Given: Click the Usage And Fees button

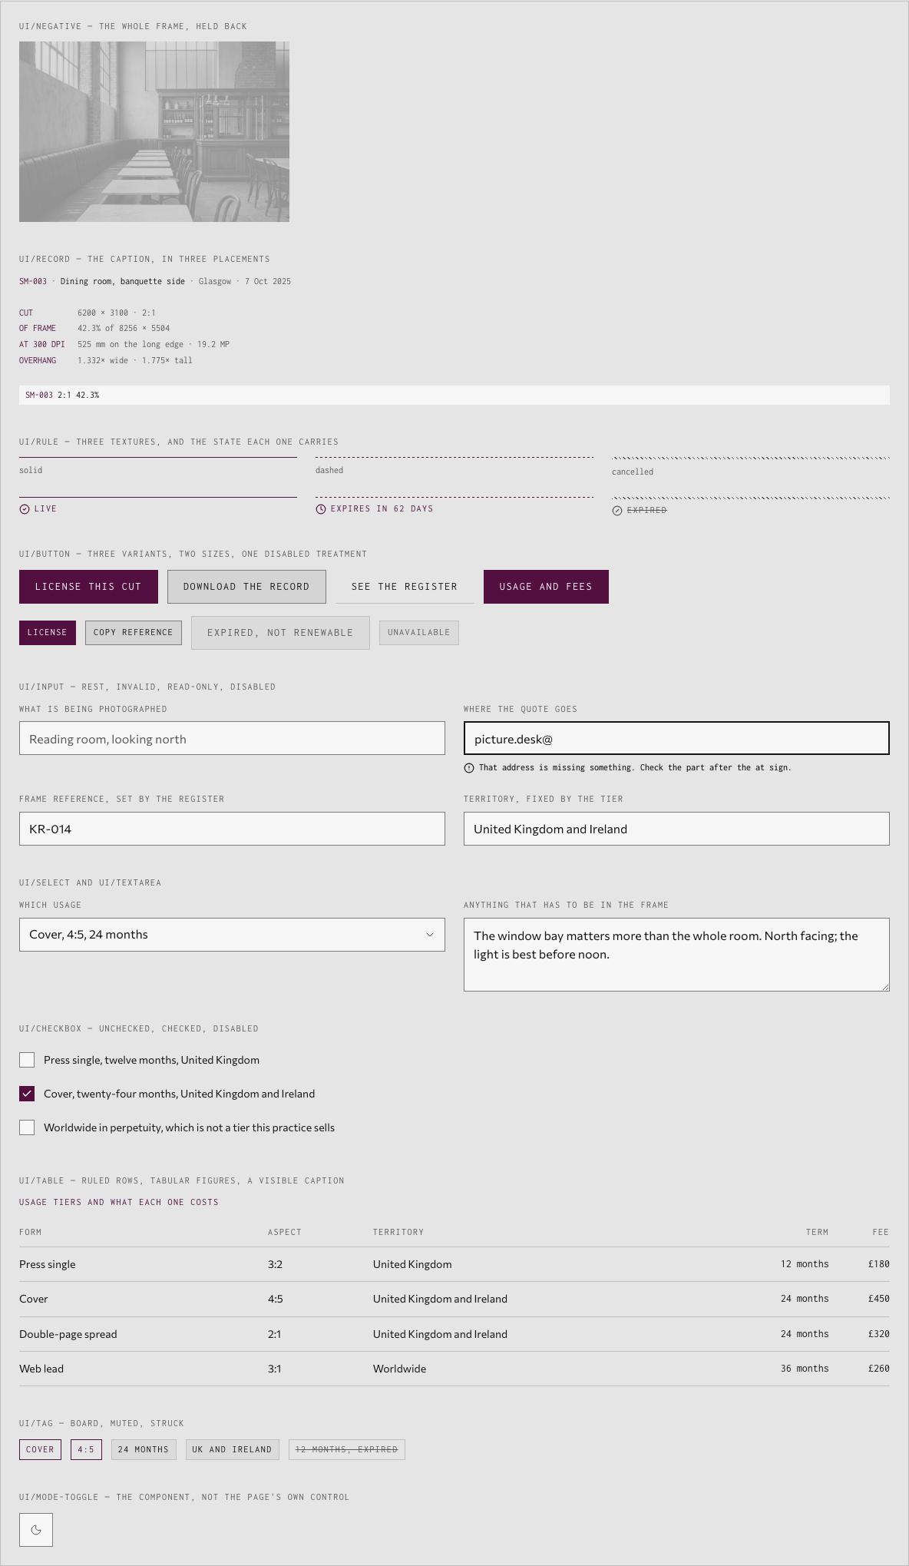Looking at the screenshot, I should (546, 587).
